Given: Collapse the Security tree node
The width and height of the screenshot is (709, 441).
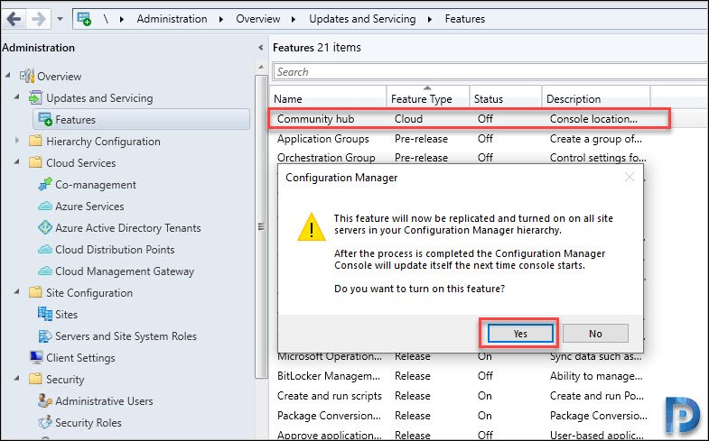Looking at the screenshot, I should click(x=17, y=378).
